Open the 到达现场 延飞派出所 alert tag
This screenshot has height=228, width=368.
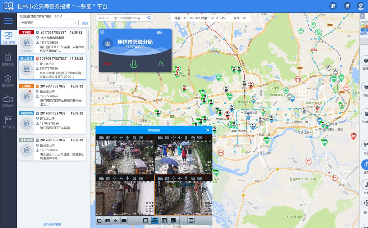(x=26, y=113)
